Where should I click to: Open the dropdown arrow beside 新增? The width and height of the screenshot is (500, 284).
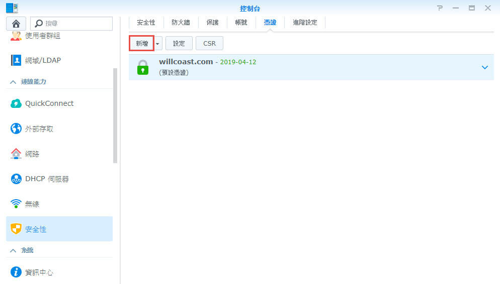158,44
